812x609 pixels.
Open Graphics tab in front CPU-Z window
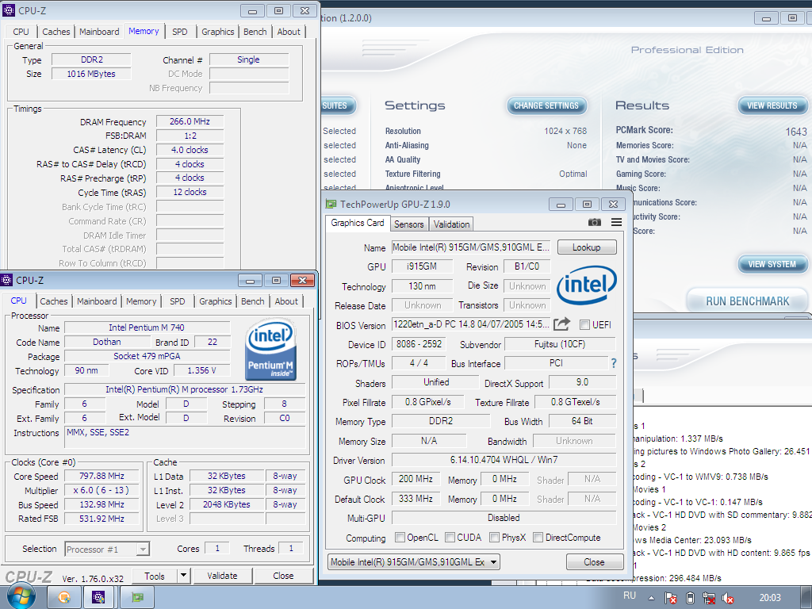(x=216, y=301)
